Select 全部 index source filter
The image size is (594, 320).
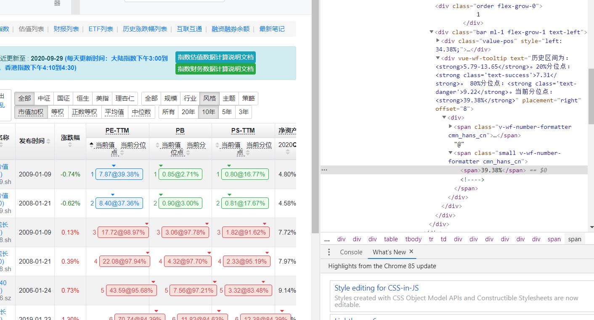(x=24, y=98)
